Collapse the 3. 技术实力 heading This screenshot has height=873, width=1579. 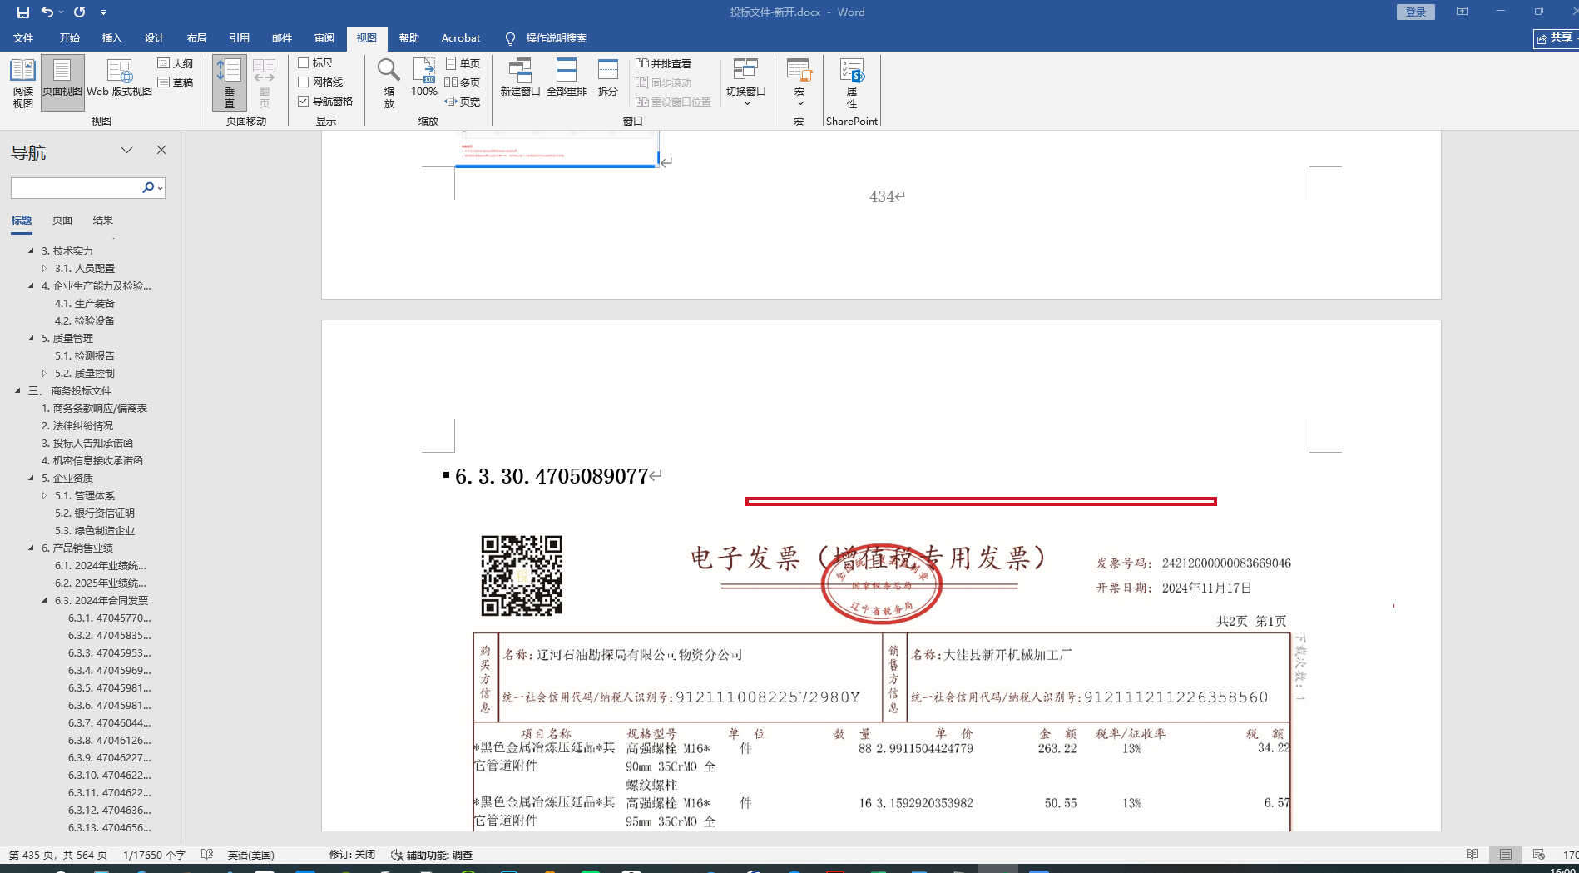(32, 251)
